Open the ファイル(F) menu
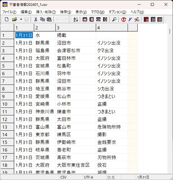This screenshot has height=180, width=173. (x=9, y=12)
